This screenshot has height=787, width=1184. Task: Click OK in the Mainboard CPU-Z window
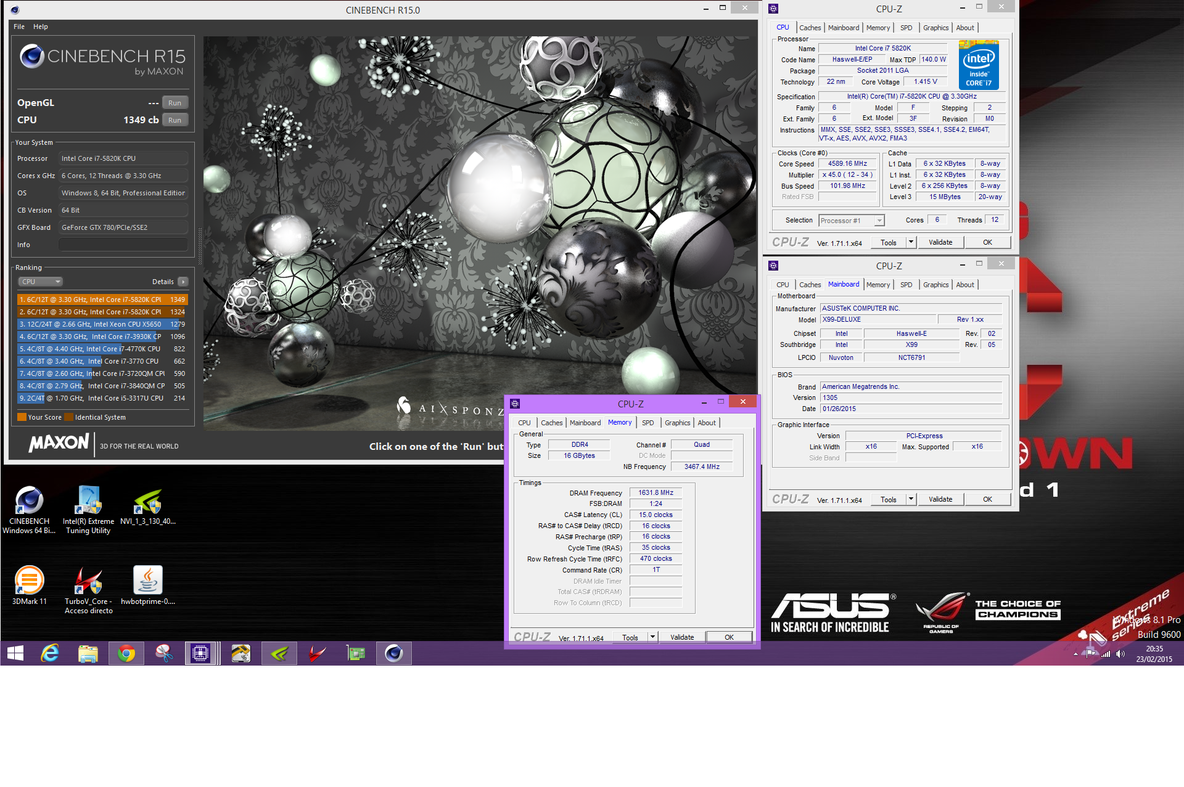(987, 499)
